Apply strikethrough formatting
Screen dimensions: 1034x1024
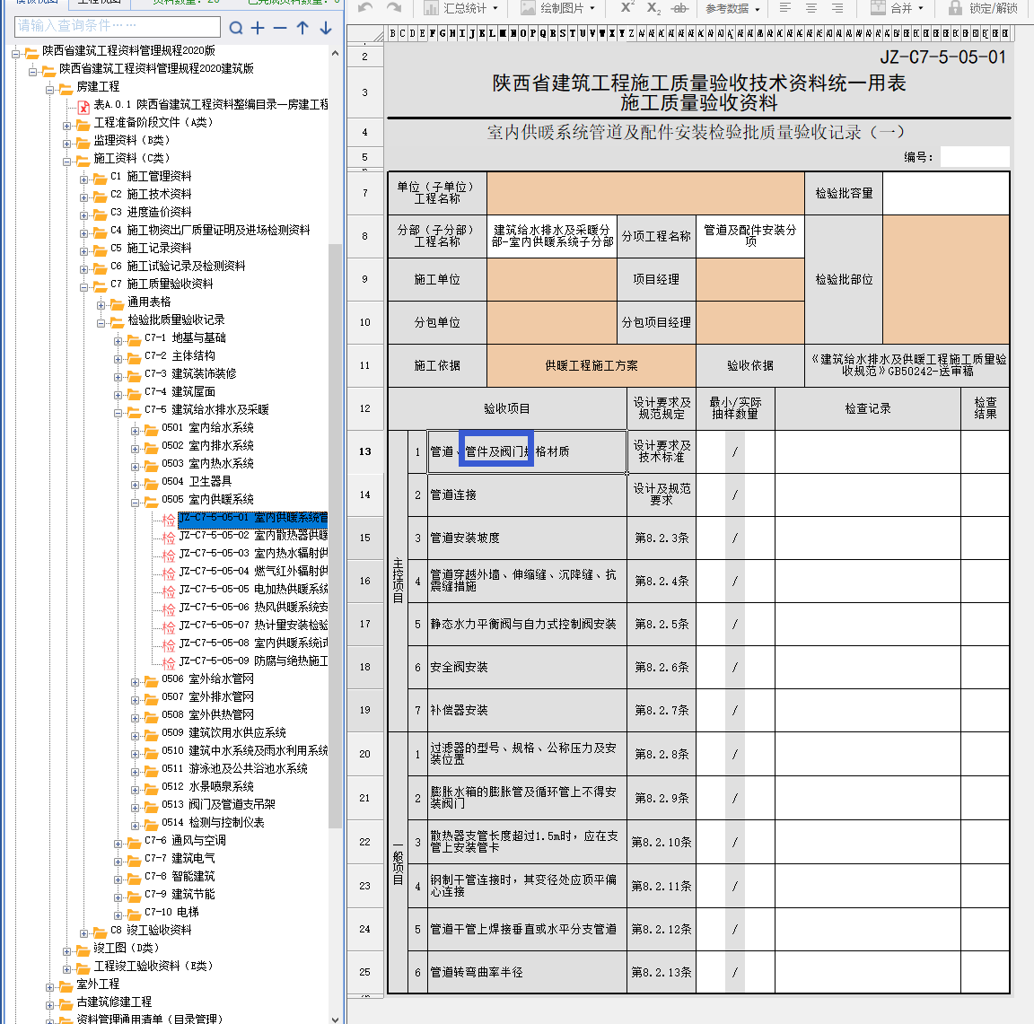(x=679, y=8)
